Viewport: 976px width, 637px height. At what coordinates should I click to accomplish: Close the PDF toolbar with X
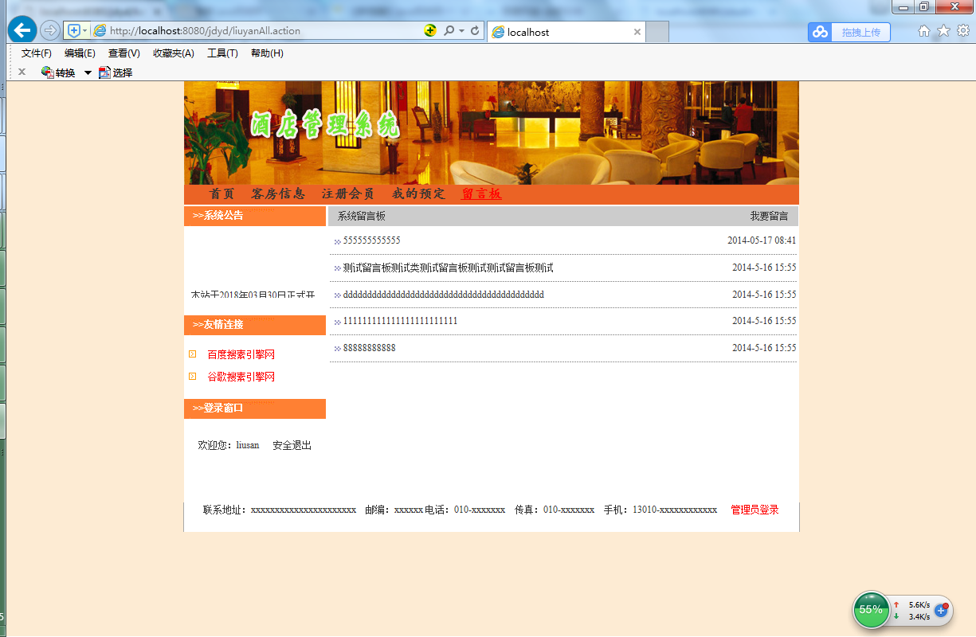22,72
